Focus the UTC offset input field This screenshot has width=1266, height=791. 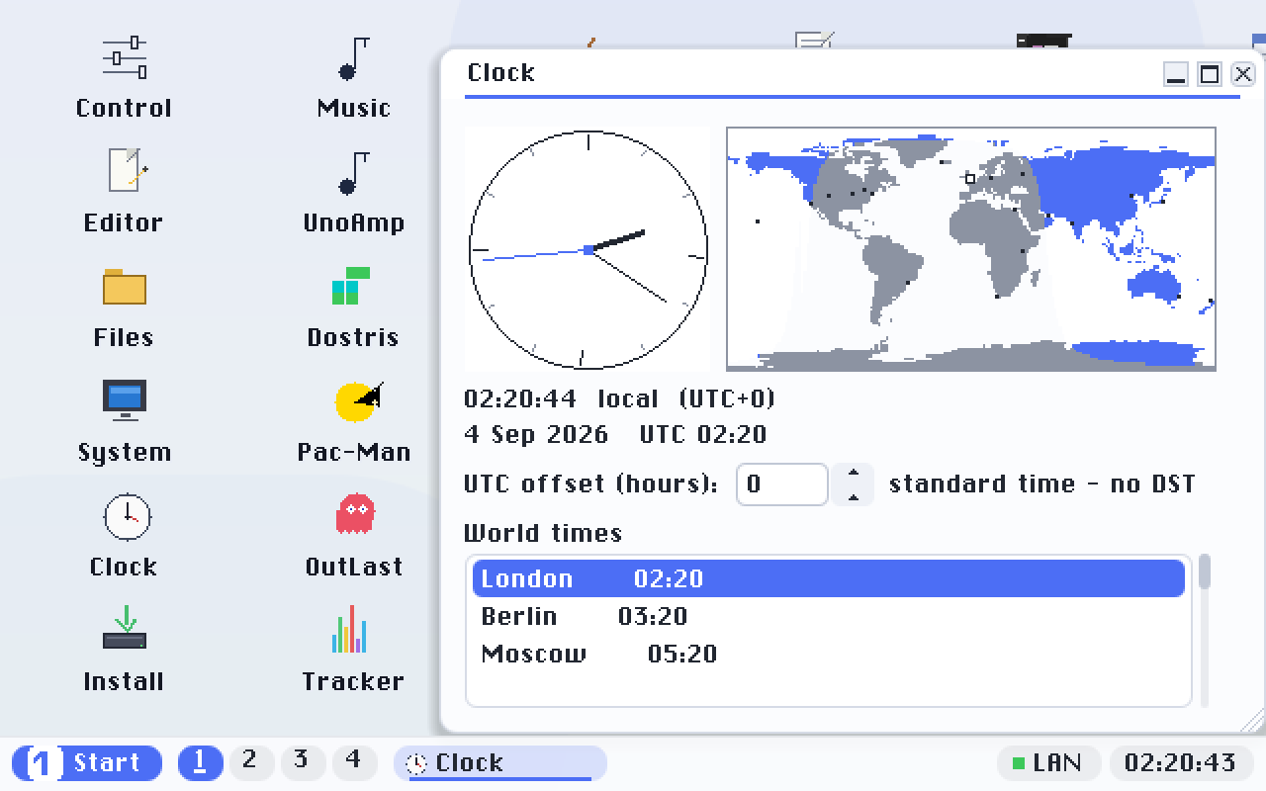click(x=781, y=484)
